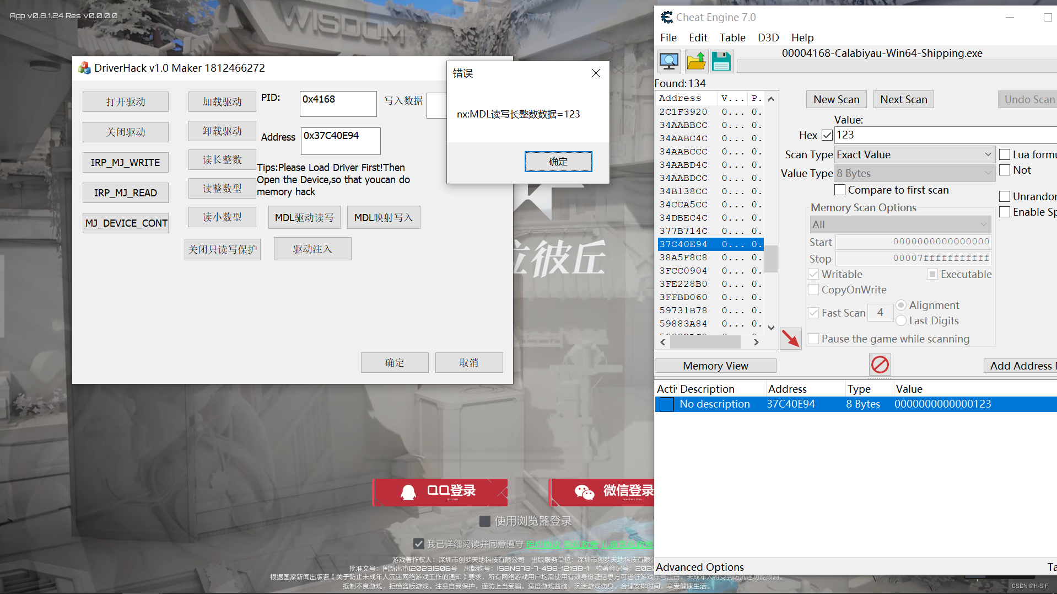Enable Pause the game while scanning

click(813, 339)
